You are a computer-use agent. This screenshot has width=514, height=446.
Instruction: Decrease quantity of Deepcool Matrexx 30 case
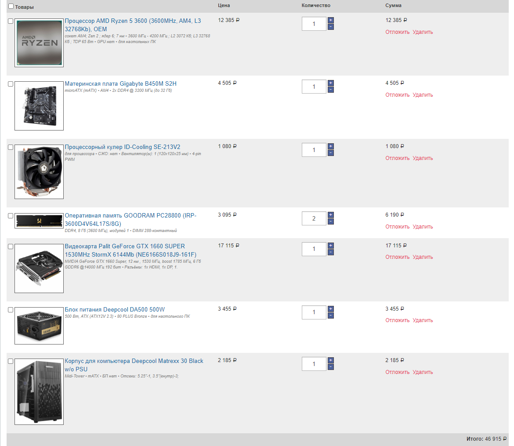(331, 367)
